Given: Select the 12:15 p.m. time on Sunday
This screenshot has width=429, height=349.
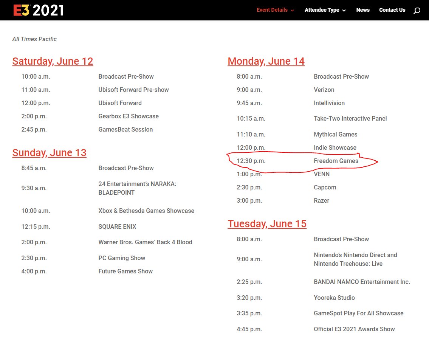Looking at the screenshot, I should click(x=36, y=226).
